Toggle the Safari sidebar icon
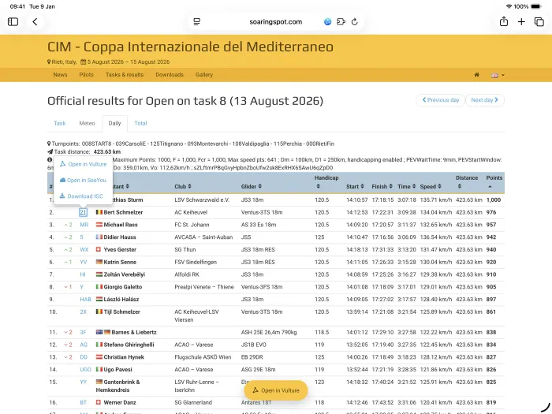This screenshot has width=552, height=414. (x=13, y=22)
